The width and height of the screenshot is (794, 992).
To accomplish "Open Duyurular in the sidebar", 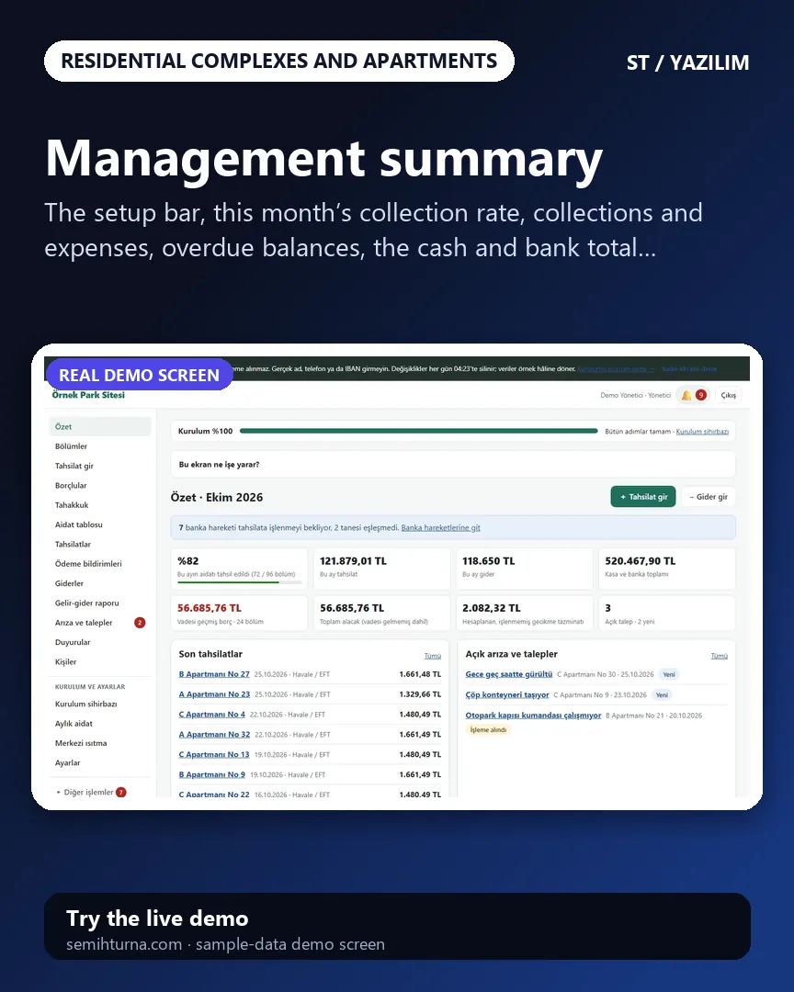I will [x=100, y=642].
